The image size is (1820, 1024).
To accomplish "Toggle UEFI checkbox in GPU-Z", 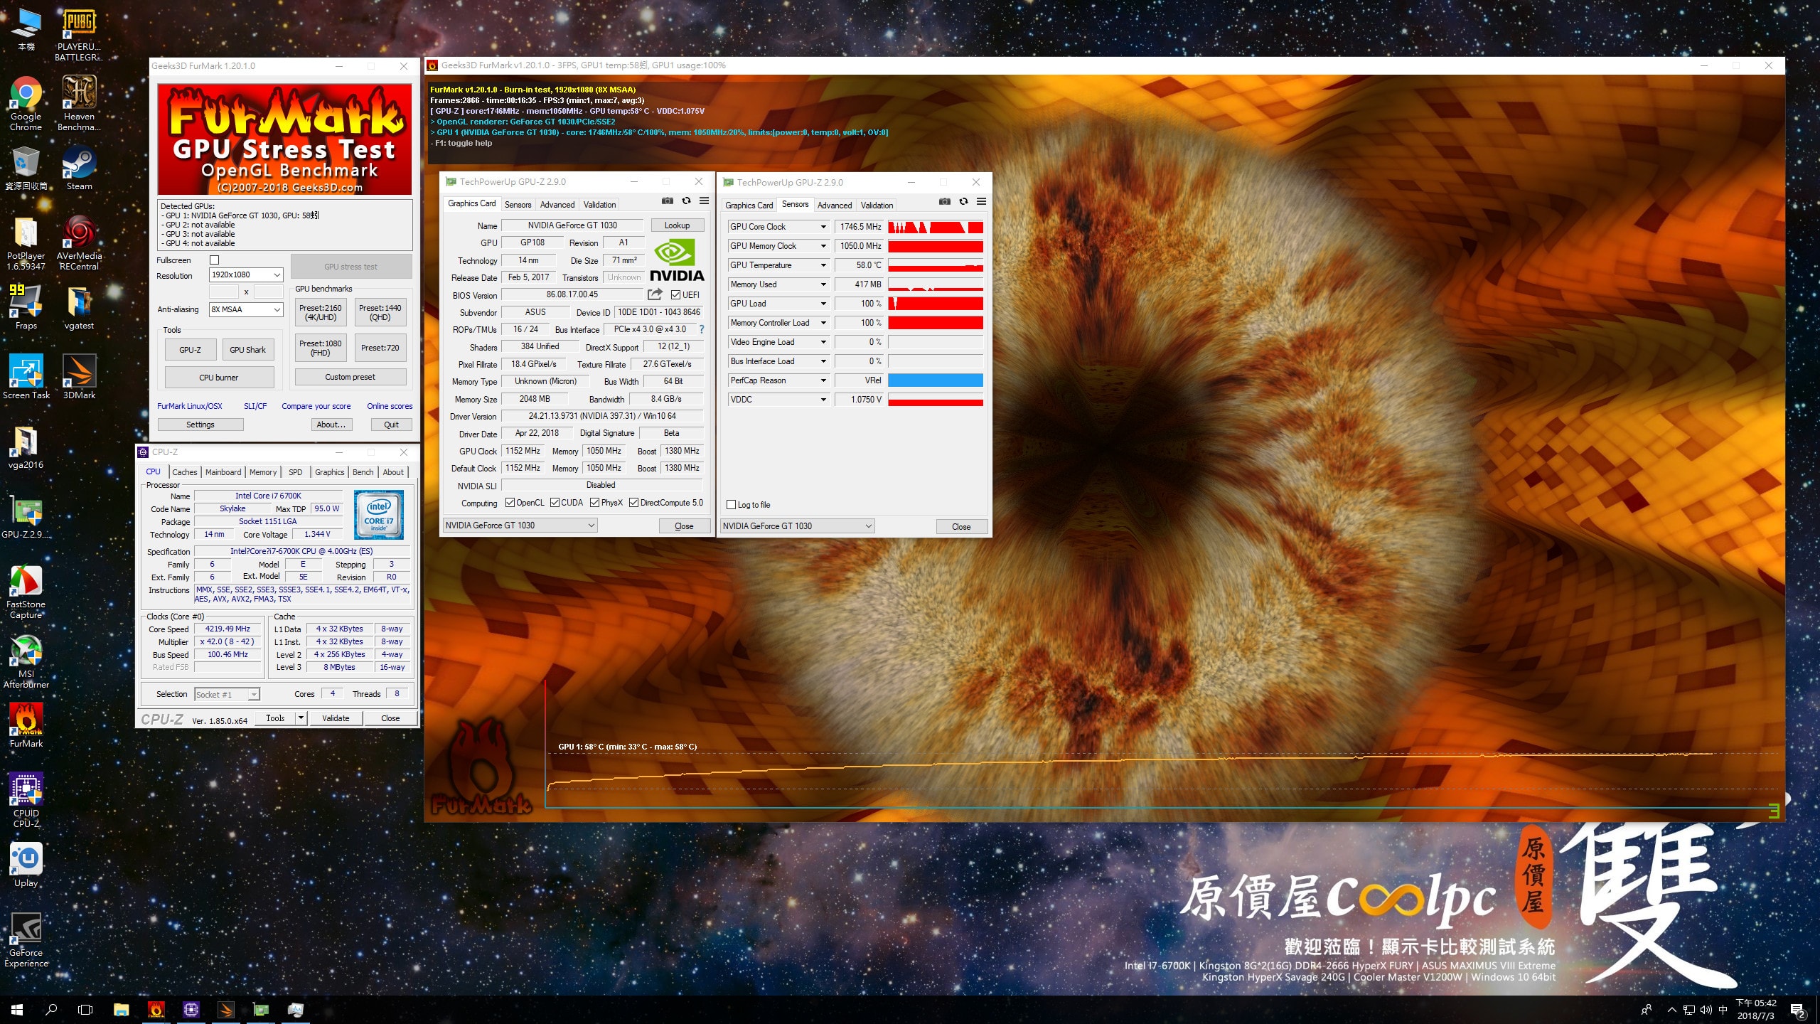I will (x=675, y=295).
